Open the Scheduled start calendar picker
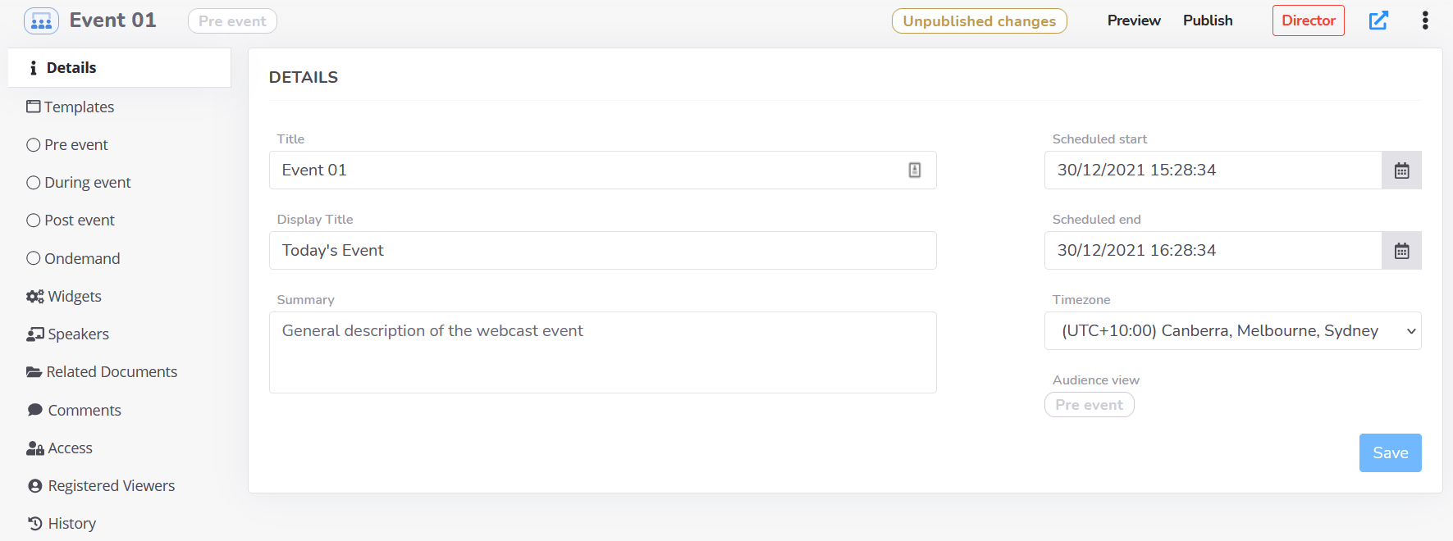1453x541 pixels. click(x=1401, y=170)
